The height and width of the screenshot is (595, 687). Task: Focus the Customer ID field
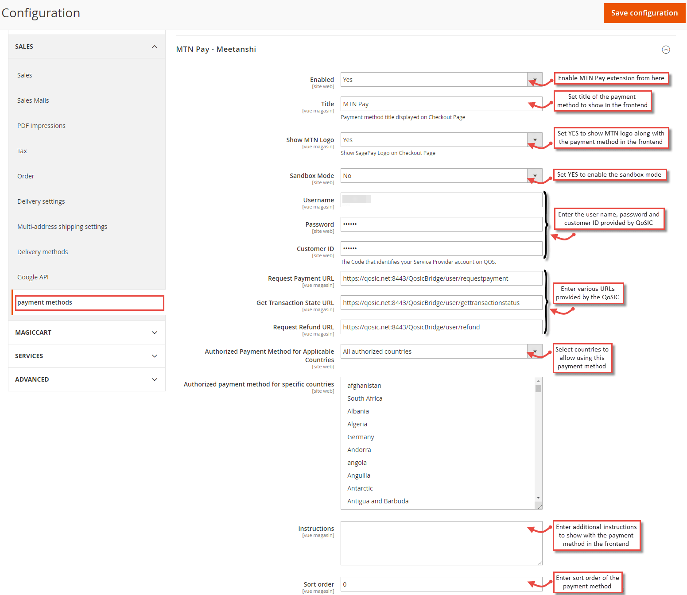pos(441,249)
